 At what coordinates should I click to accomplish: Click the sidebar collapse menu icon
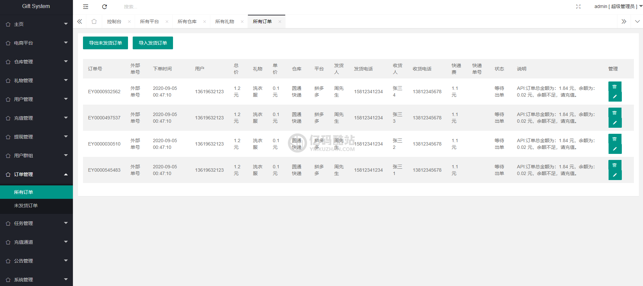86,7
